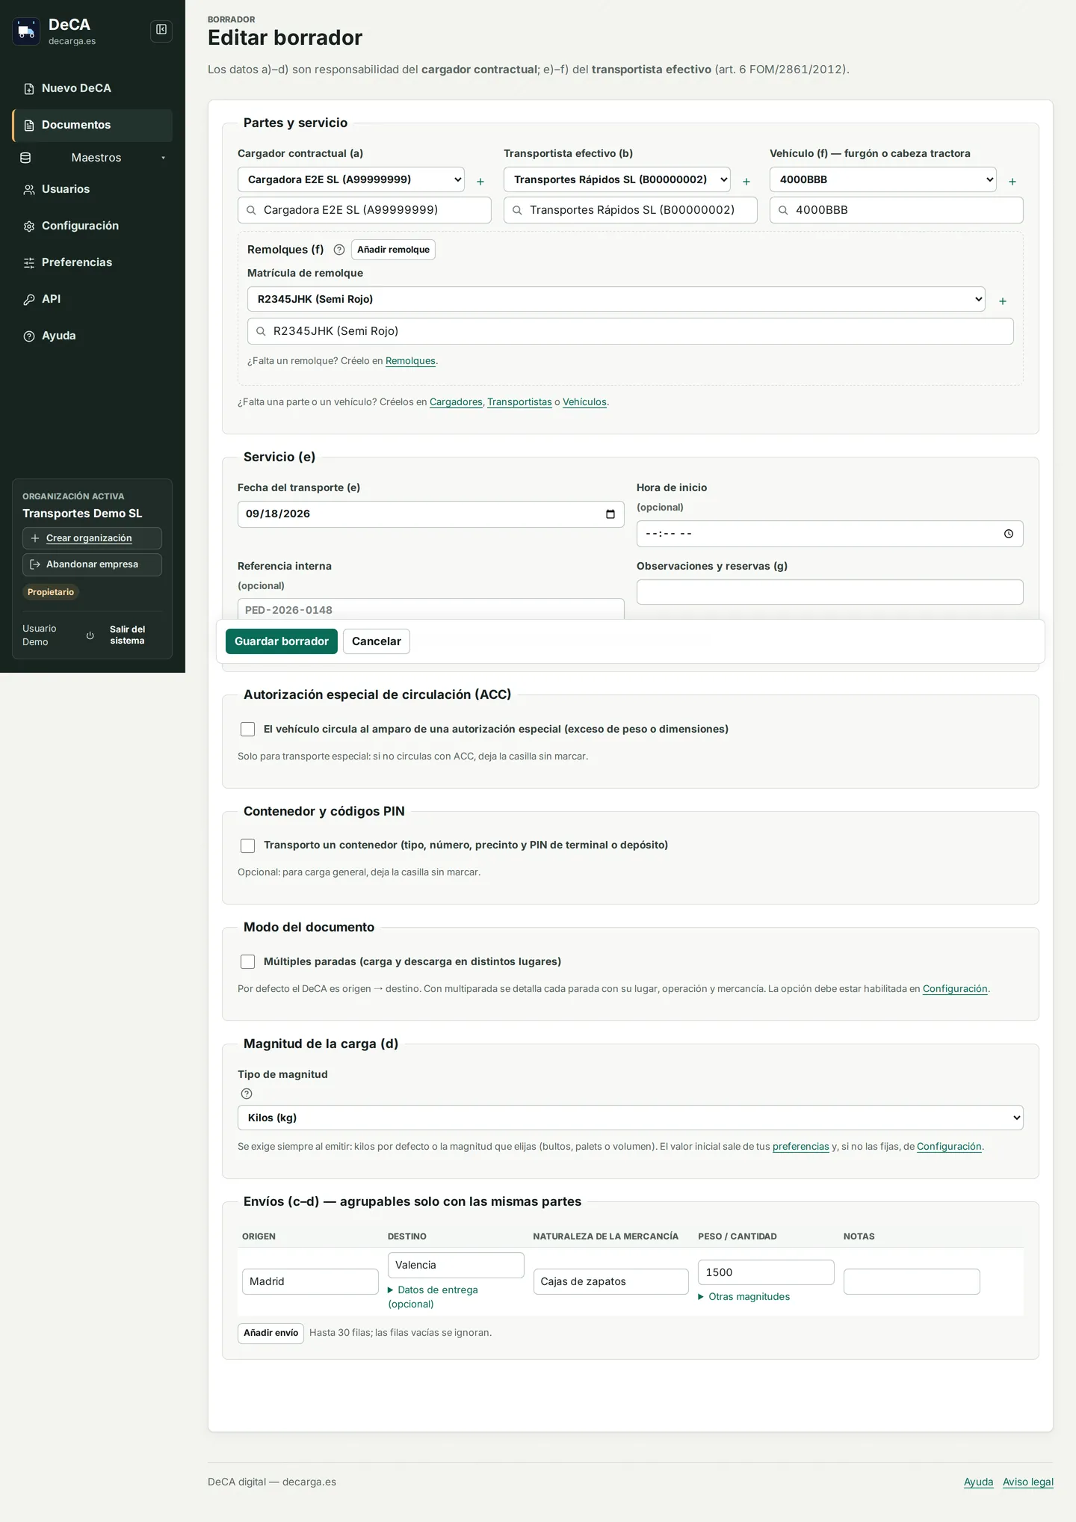The width and height of the screenshot is (1076, 1522).
Task: Add a new vehículo with the plus icon
Action: [x=1012, y=181]
